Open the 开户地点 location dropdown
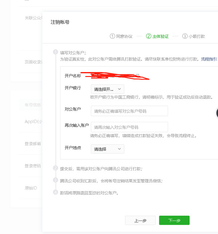This screenshot has width=218, height=234. pyautogui.click(x=107, y=149)
